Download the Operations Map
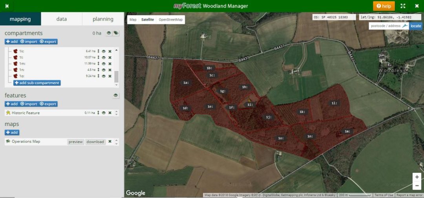 pos(95,142)
